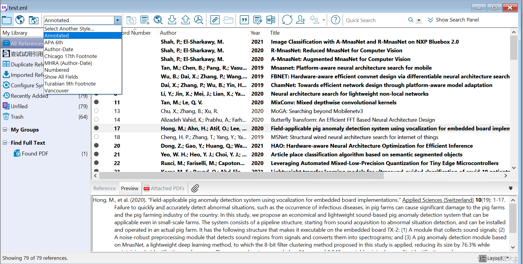Switch to Online Search Mode globe icon
This screenshot has height=264, width=523.
[x=20, y=20]
